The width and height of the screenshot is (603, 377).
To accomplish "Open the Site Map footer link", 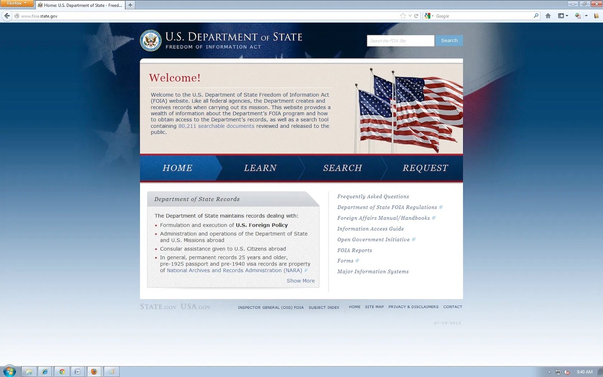I will (x=374, y=307).
